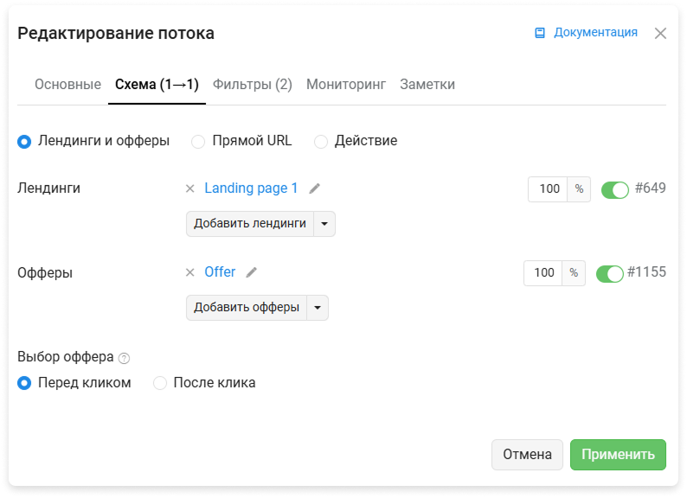This screenshot has height=498, width=687.
Task: Open the Offer link
Action: (220, 272)
